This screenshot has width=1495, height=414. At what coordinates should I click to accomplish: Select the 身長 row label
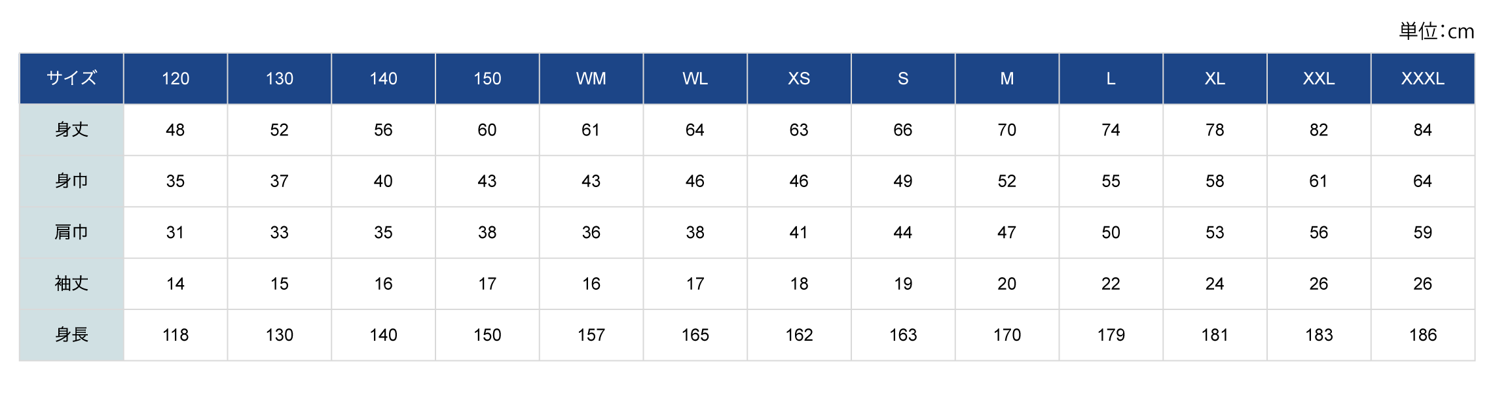[x=71, y=335]
